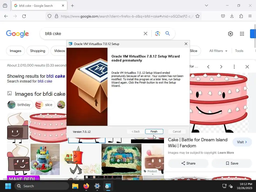Image resolution: width=256 pixels, height=192 pixels.
Task: Click the Visit button in image panel
Action: click(x=242, y=142)
